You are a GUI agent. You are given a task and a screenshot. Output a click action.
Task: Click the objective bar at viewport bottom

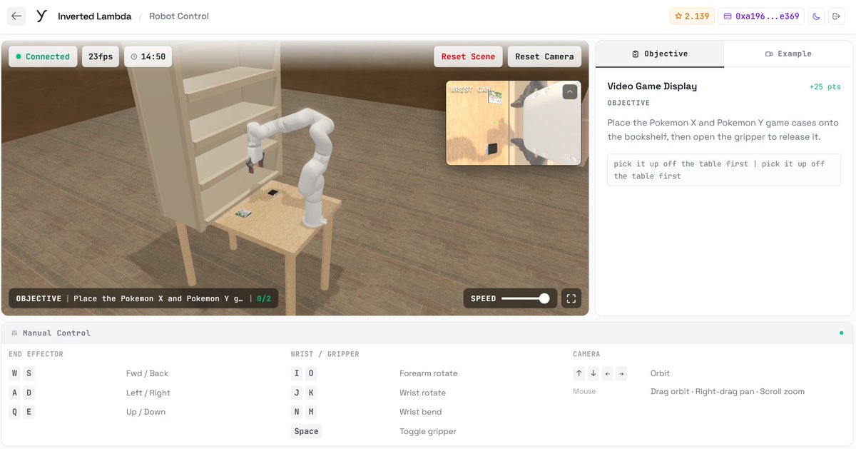(x=143, y=298)
